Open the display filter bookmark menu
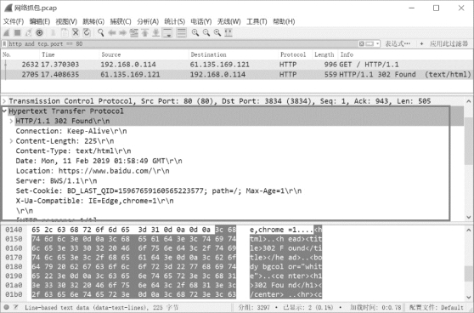The image size is (474, 313). (4, 44)
